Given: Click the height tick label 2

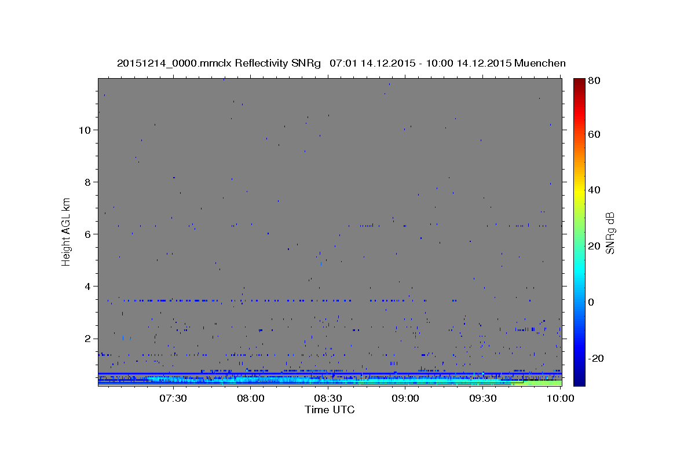Looking at the screenshot, I should (87, 338).
